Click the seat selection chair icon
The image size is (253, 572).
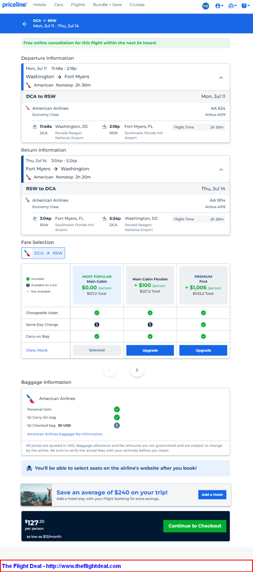click(x=29, y=468)
